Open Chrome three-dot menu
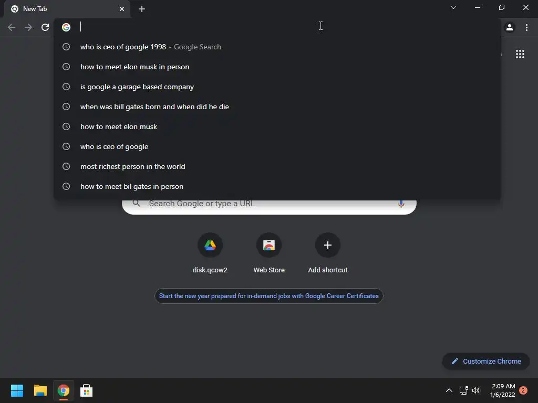The image size is (538, 403). [526, 27]
